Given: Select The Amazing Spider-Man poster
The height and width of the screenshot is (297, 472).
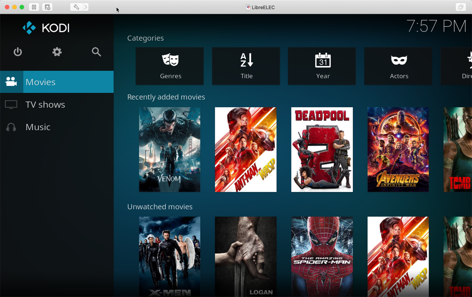Looking at the screenshot, I should click(x=322, y=256).
